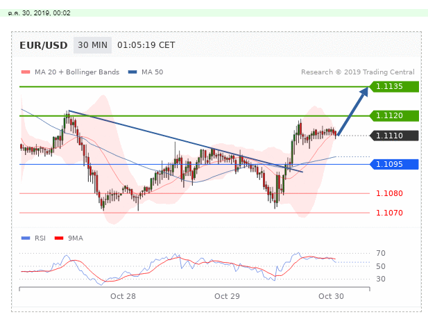The width and height of the screenshot is (428, 317).
Task: Click the RSI 70 level label
Action: [381, 253]
